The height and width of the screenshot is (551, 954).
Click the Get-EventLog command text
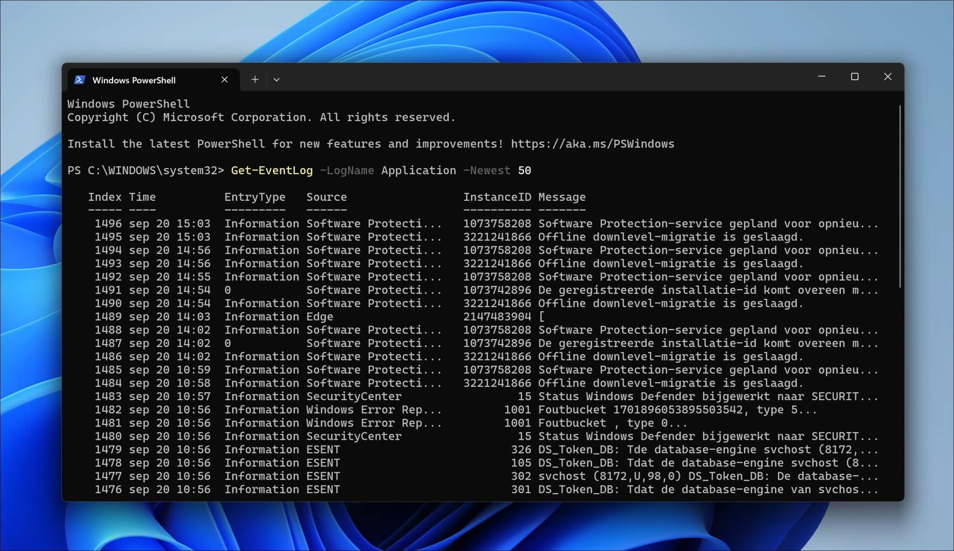click(272, 170)
